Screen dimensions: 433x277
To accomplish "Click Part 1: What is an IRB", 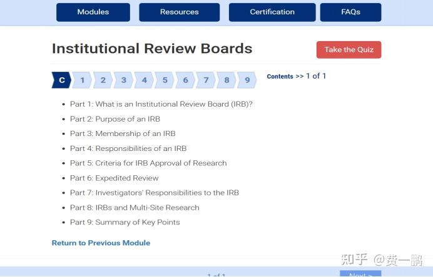I will tap(161, 104).
